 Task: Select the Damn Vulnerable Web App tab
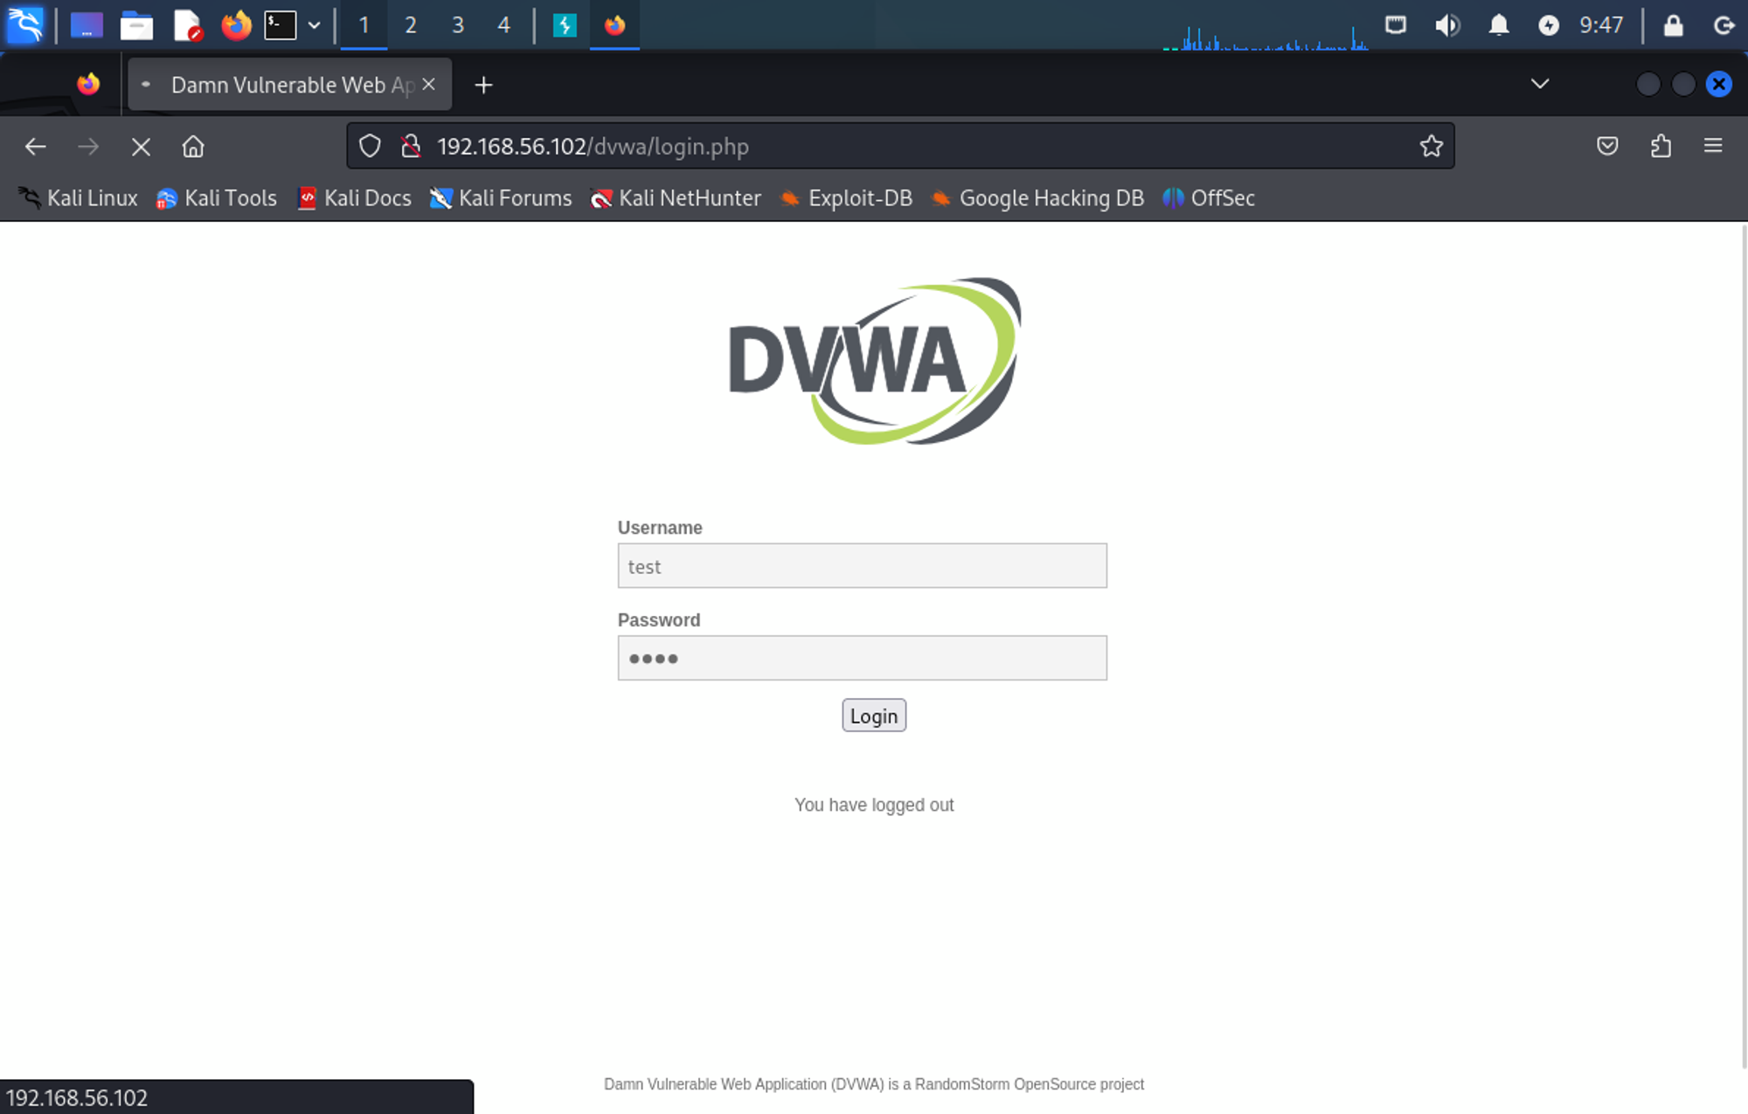point(290,85)
